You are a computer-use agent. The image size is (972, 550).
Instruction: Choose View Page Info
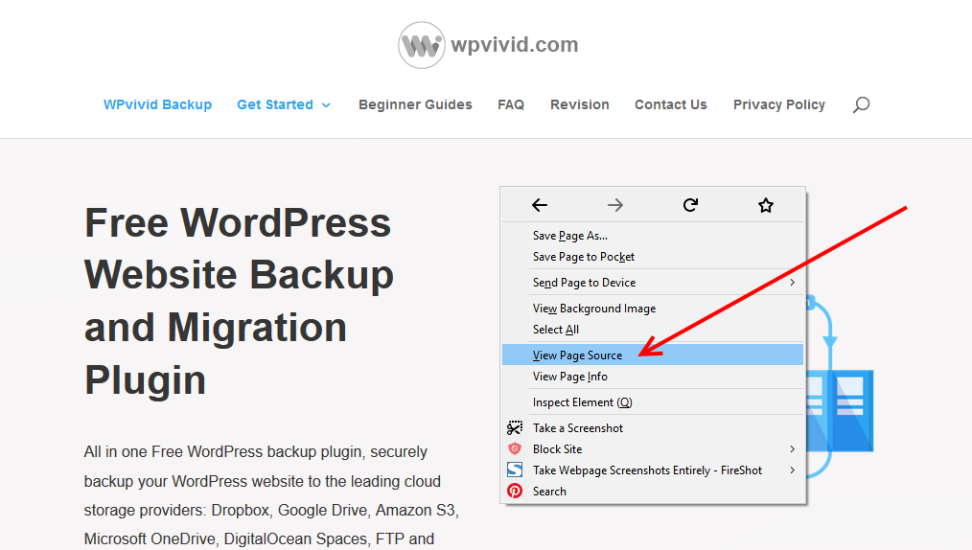tap(653, 376)
